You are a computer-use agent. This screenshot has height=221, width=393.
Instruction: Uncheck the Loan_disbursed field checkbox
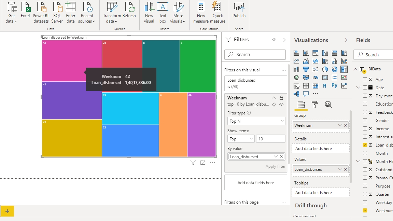pos(365,145)
